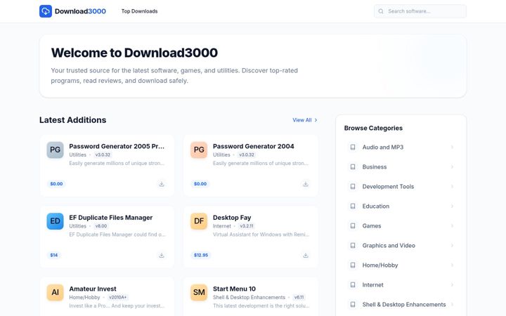The width and height of the screenshot is (506, 316).
Task: Open the View All link
Action: [x=304, y=120]
